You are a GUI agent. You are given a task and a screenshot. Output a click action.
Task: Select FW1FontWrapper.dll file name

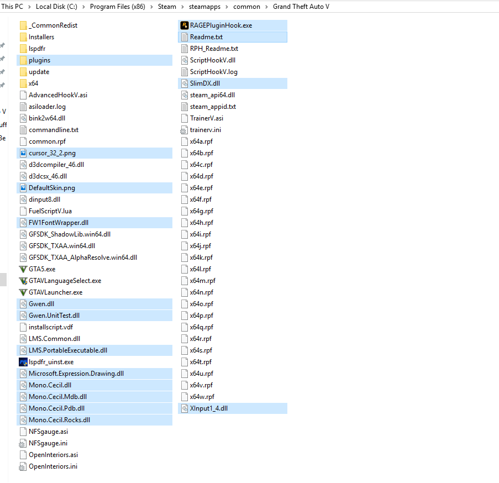coord(59,223)
